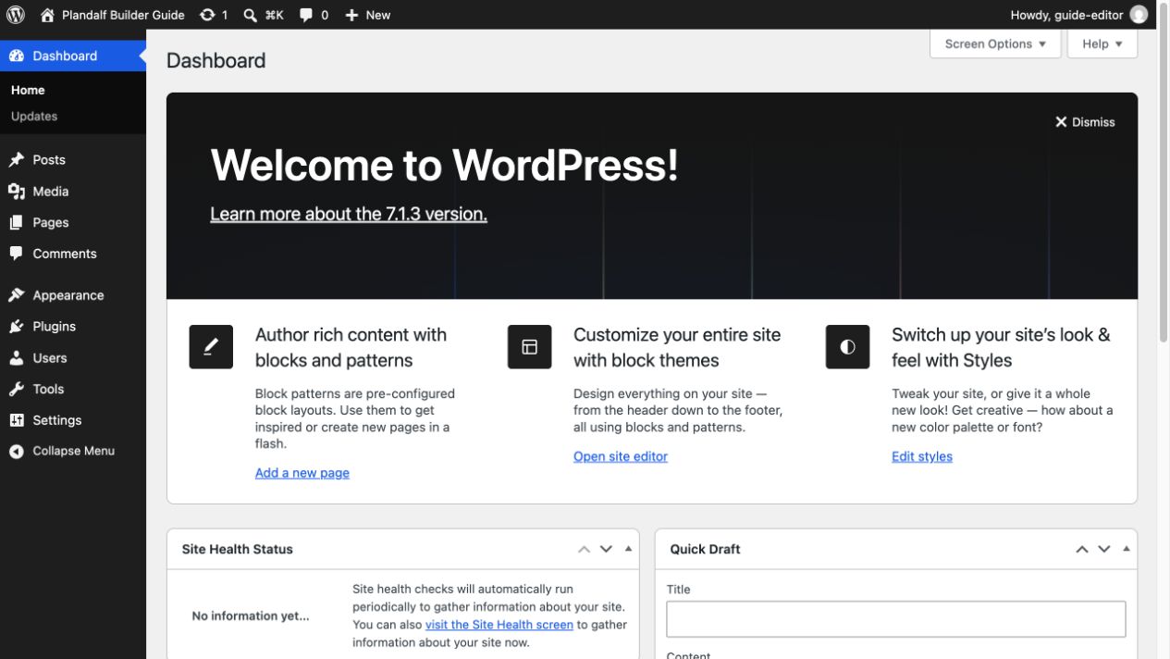Screen dimensions: 1170x659
Task: Click Collapse Menu text
Action: tap(74, 452)
